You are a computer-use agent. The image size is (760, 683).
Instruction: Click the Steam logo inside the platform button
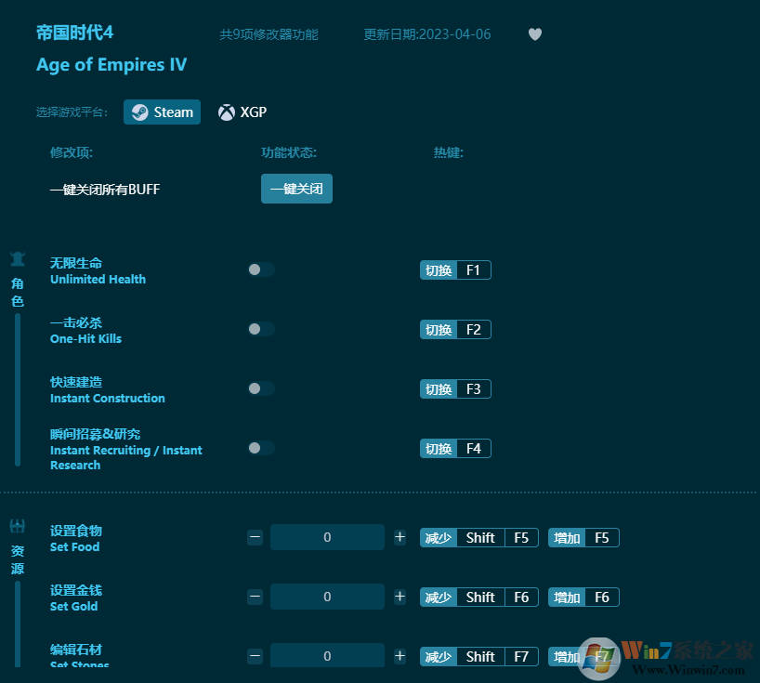[141, 112]
